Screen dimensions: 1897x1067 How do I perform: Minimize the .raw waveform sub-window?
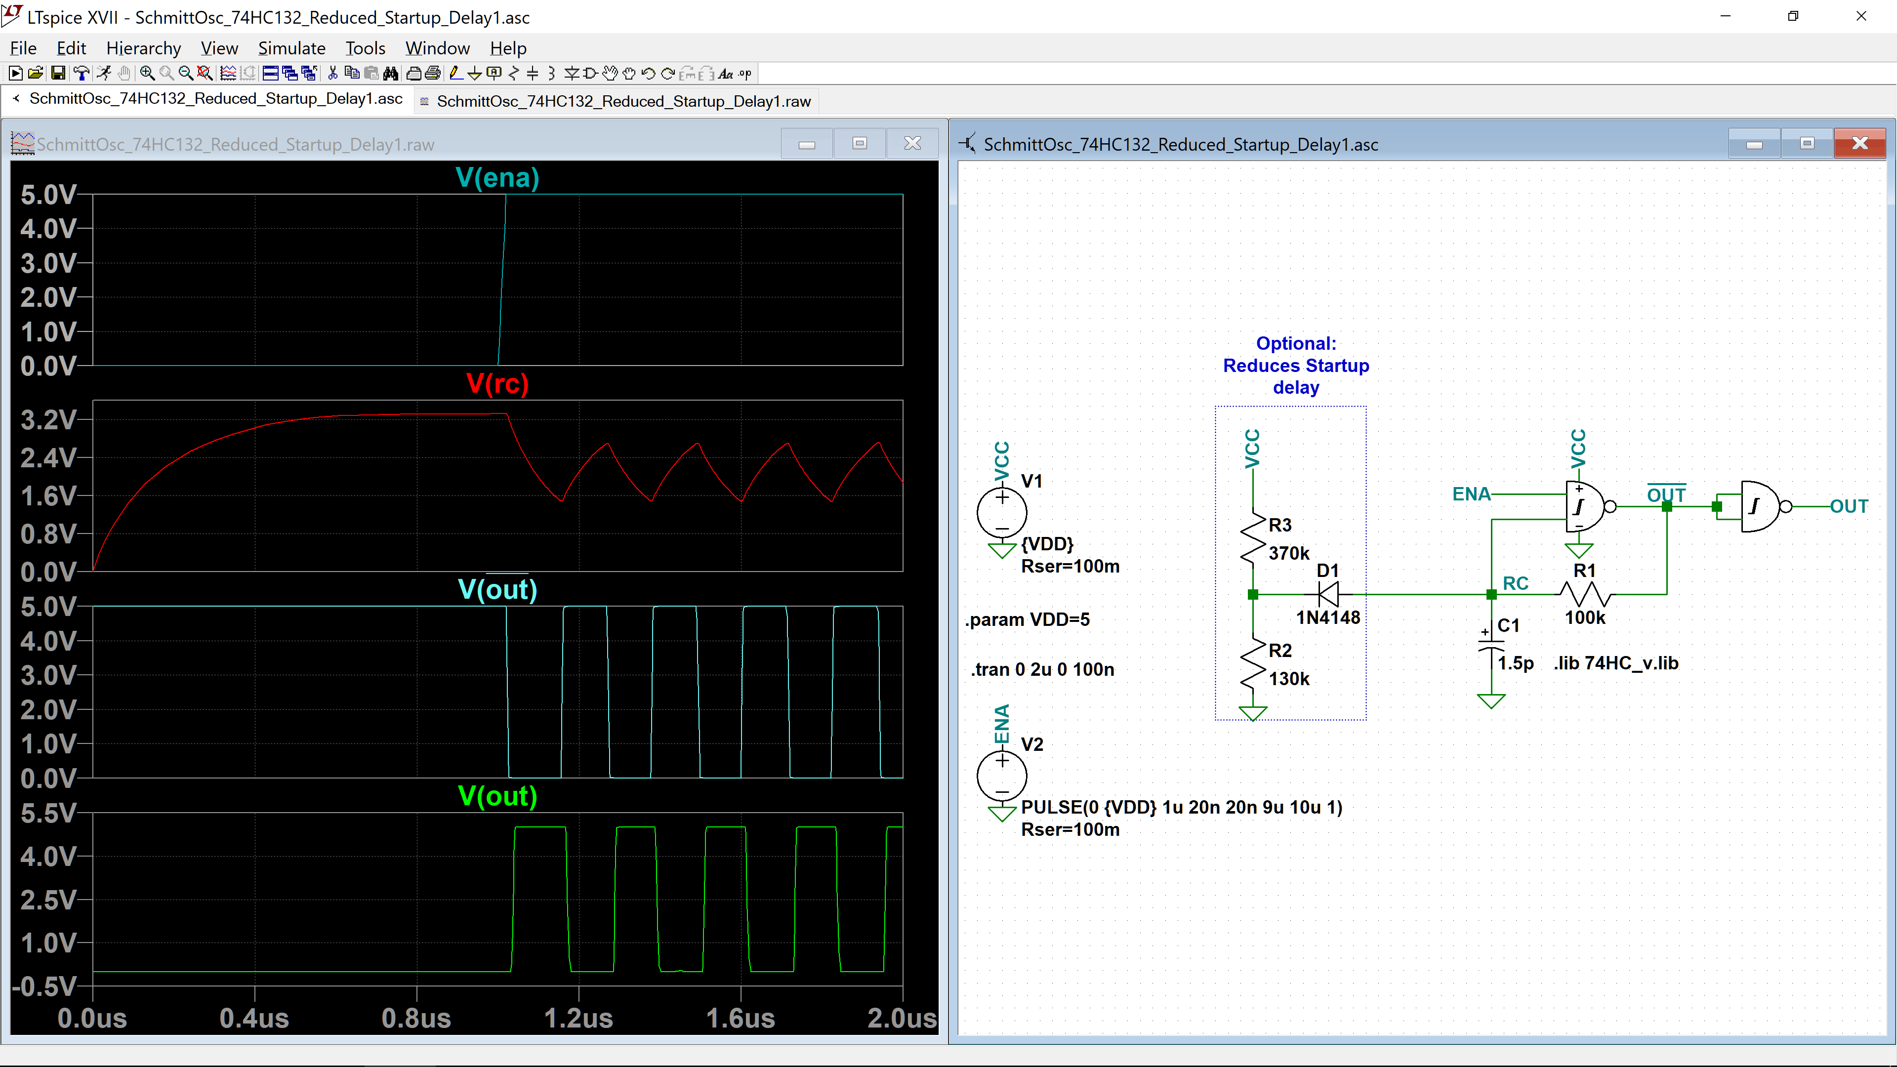pos(807,144)
